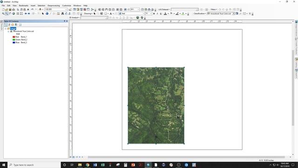This screenshot has height=168, width=298.
Task: Open the Bookmarks menu
Action: tap(24, 6)
